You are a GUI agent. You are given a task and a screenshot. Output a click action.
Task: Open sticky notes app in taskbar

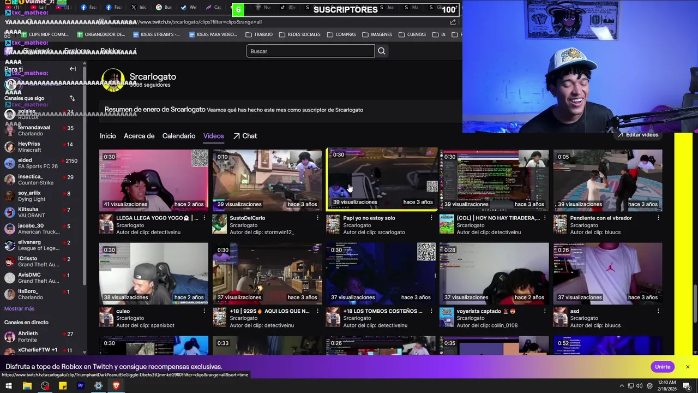(63, 386)
